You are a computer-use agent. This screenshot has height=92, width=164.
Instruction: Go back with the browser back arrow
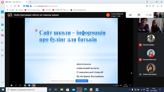tap(7, 6)
